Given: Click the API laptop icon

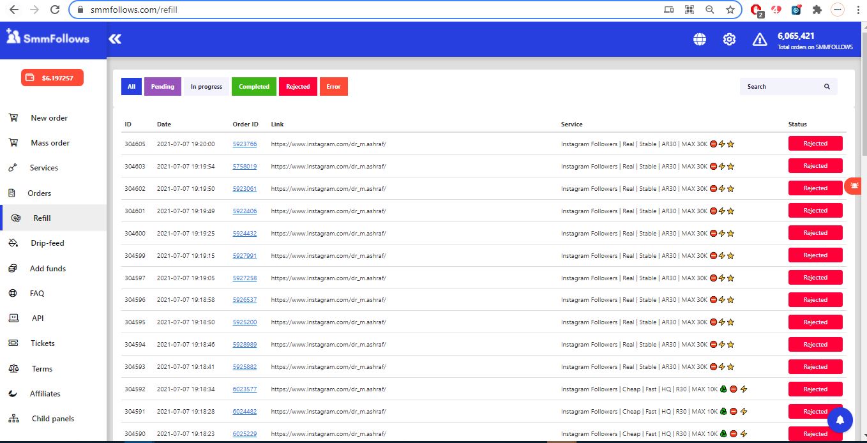Looking at the screenshot, I should pyautogui.click(x=13, y=318).
